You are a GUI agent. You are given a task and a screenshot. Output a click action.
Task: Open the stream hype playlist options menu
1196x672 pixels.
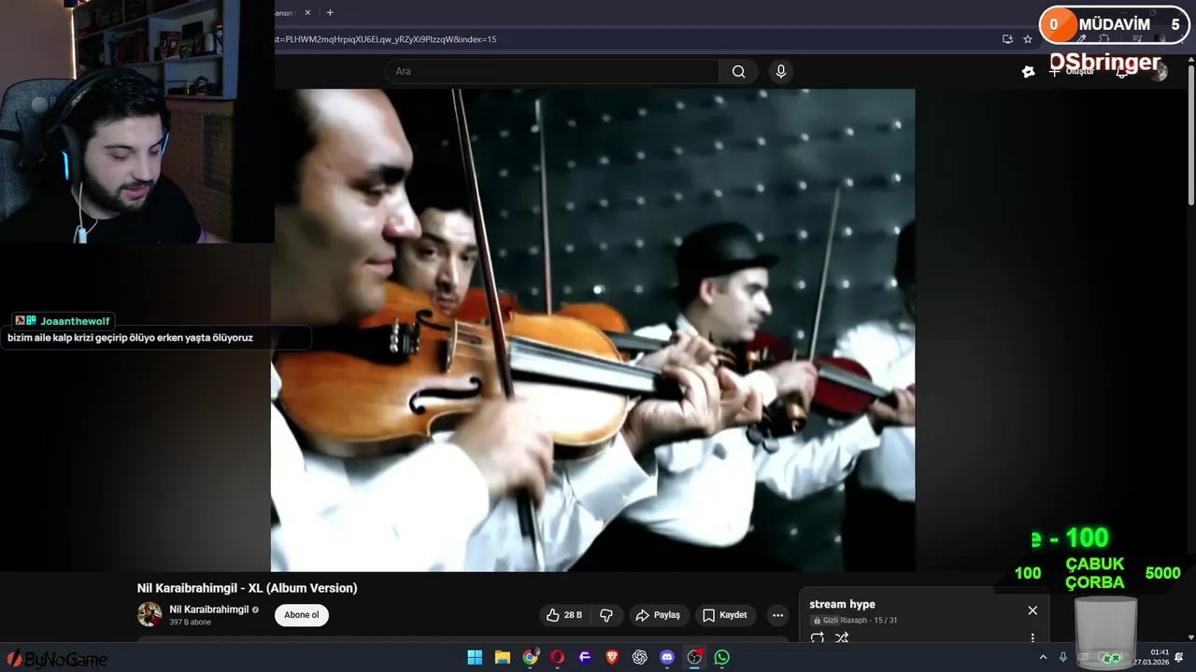1032,638
